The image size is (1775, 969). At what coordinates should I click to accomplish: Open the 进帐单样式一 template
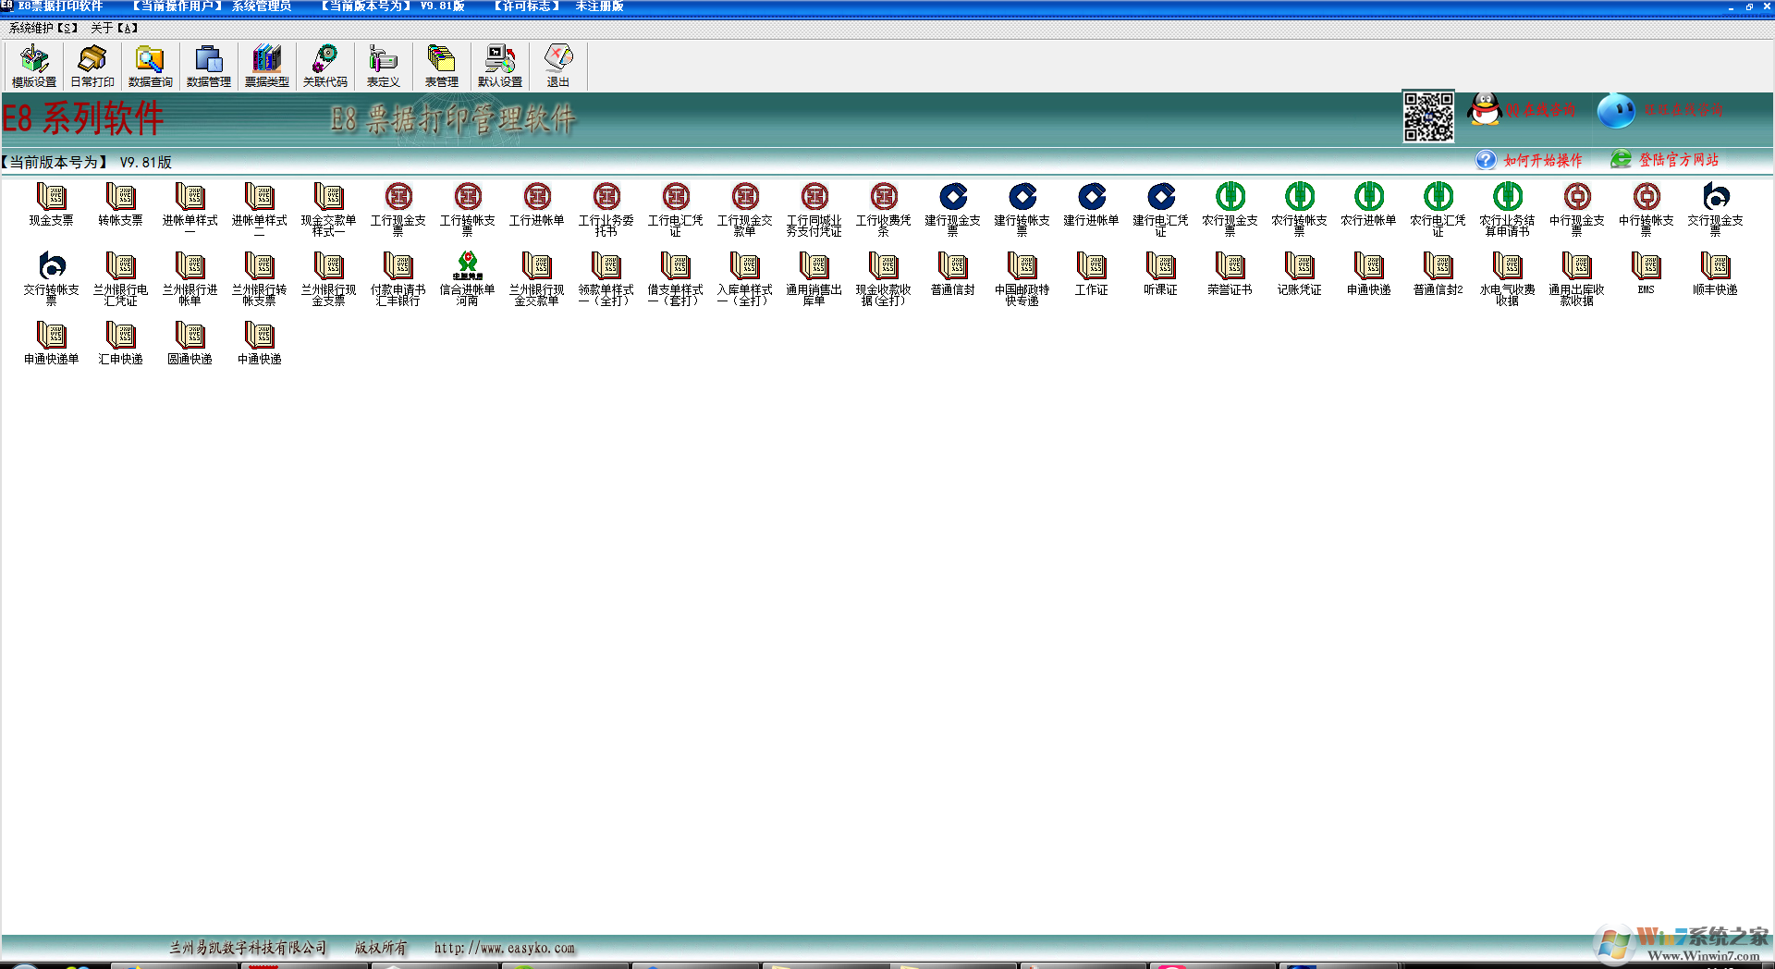190,209
